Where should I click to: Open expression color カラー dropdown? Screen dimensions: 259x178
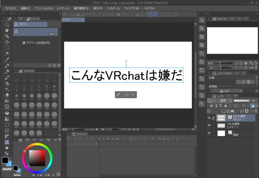[226, 91]
